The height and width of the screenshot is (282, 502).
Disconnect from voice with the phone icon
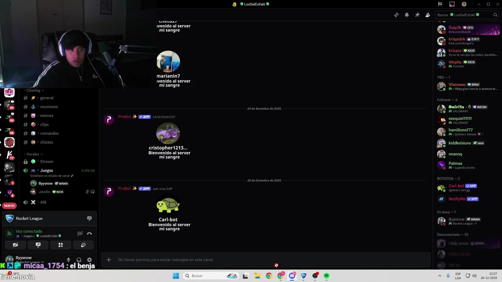click(x=89, y=233)
